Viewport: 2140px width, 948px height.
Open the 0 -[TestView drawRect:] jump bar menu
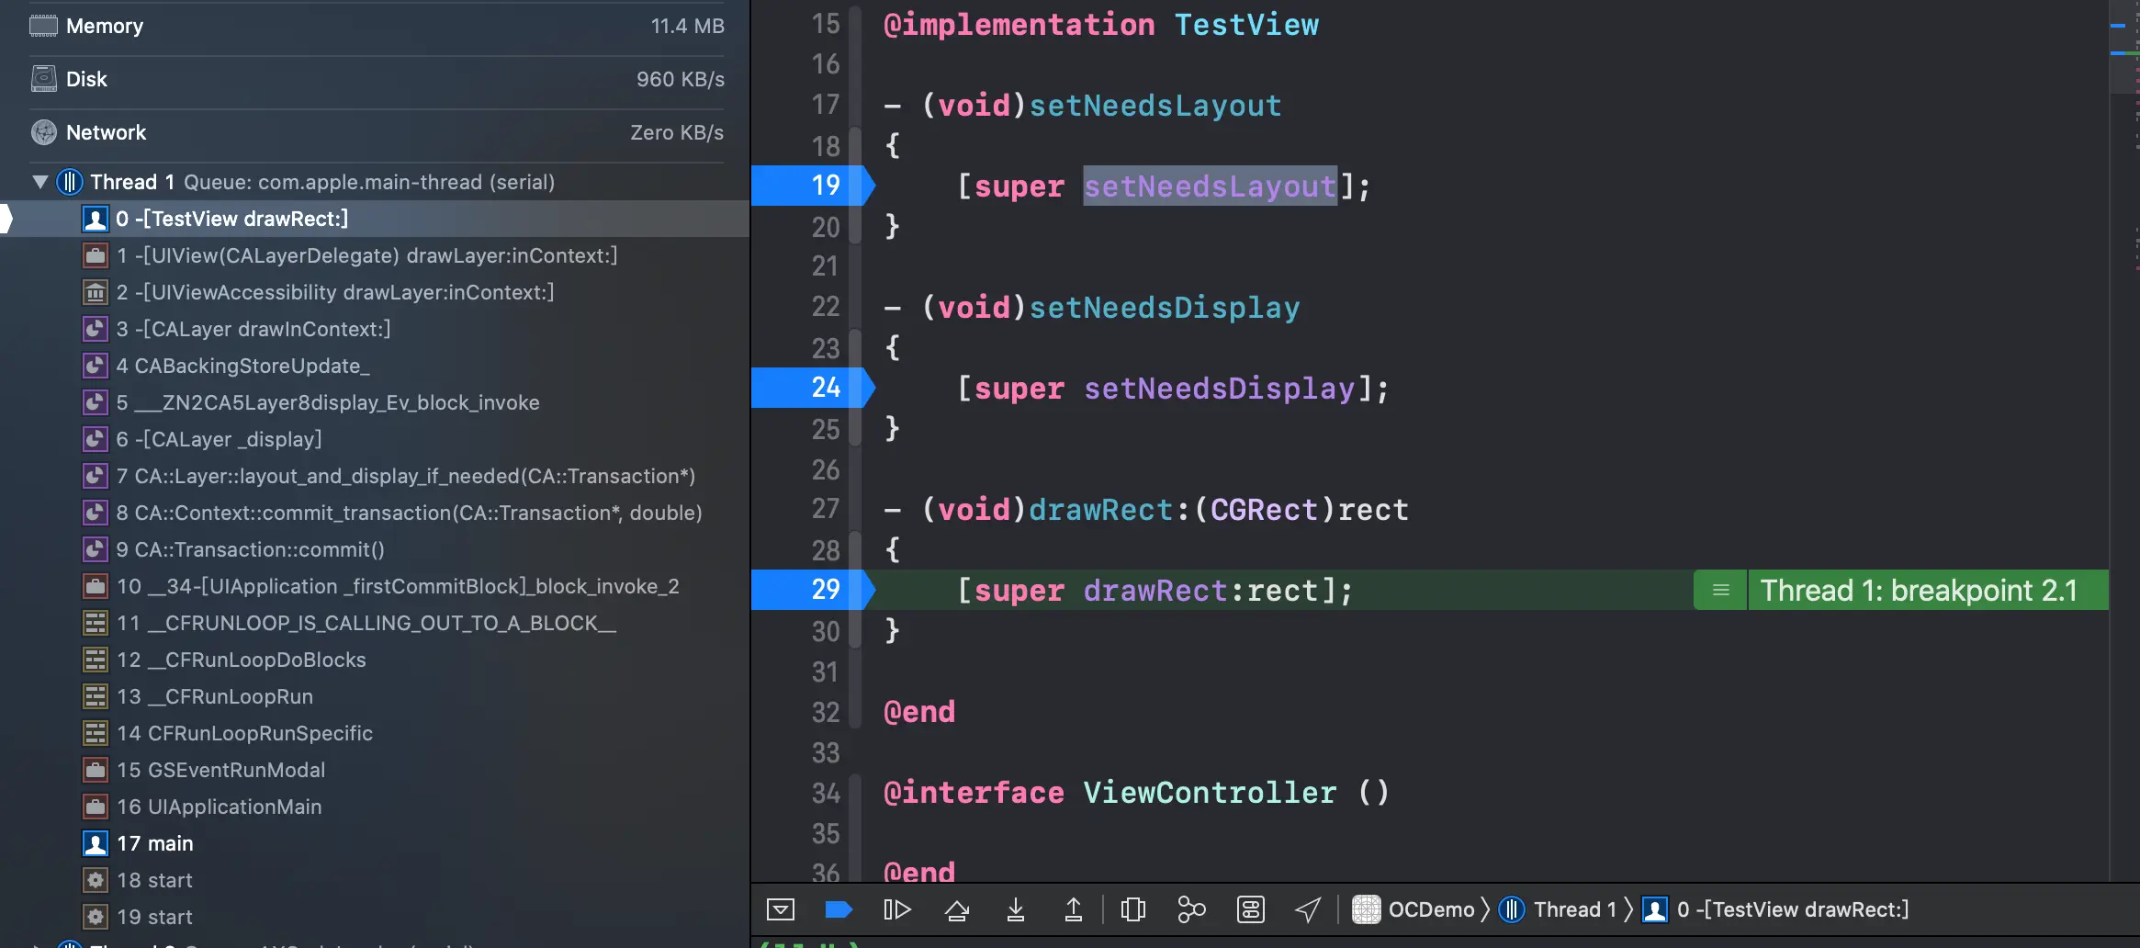pyautogui.click(x=1774, y=909)
